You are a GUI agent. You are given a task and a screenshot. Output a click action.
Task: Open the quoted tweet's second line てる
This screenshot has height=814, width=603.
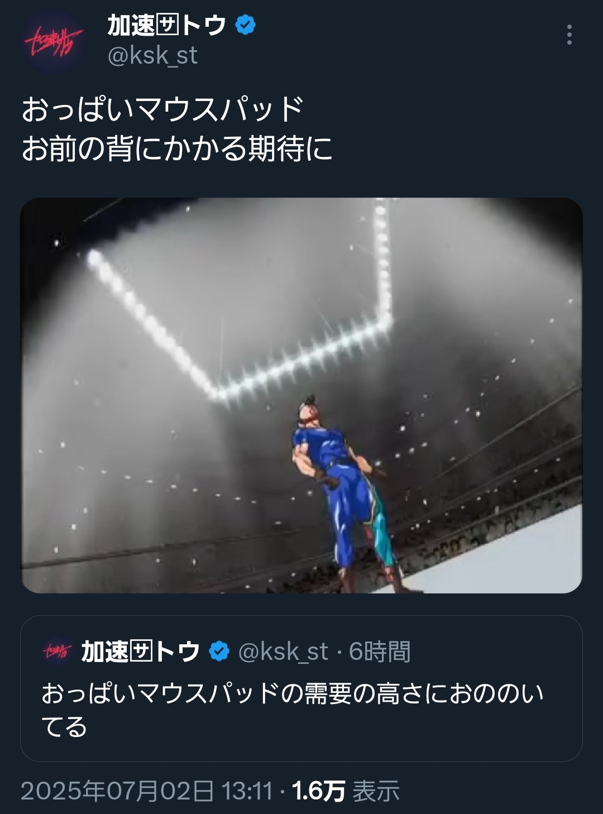point(64,727)
